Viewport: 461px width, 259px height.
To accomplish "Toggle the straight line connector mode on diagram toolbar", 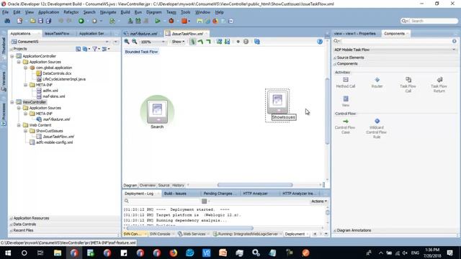I will (x=192, y=42).
